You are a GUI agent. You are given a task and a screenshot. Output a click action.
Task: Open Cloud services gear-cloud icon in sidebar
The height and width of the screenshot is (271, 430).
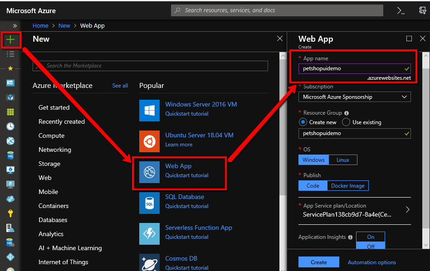pyautogui.click(x=10, y=198)
